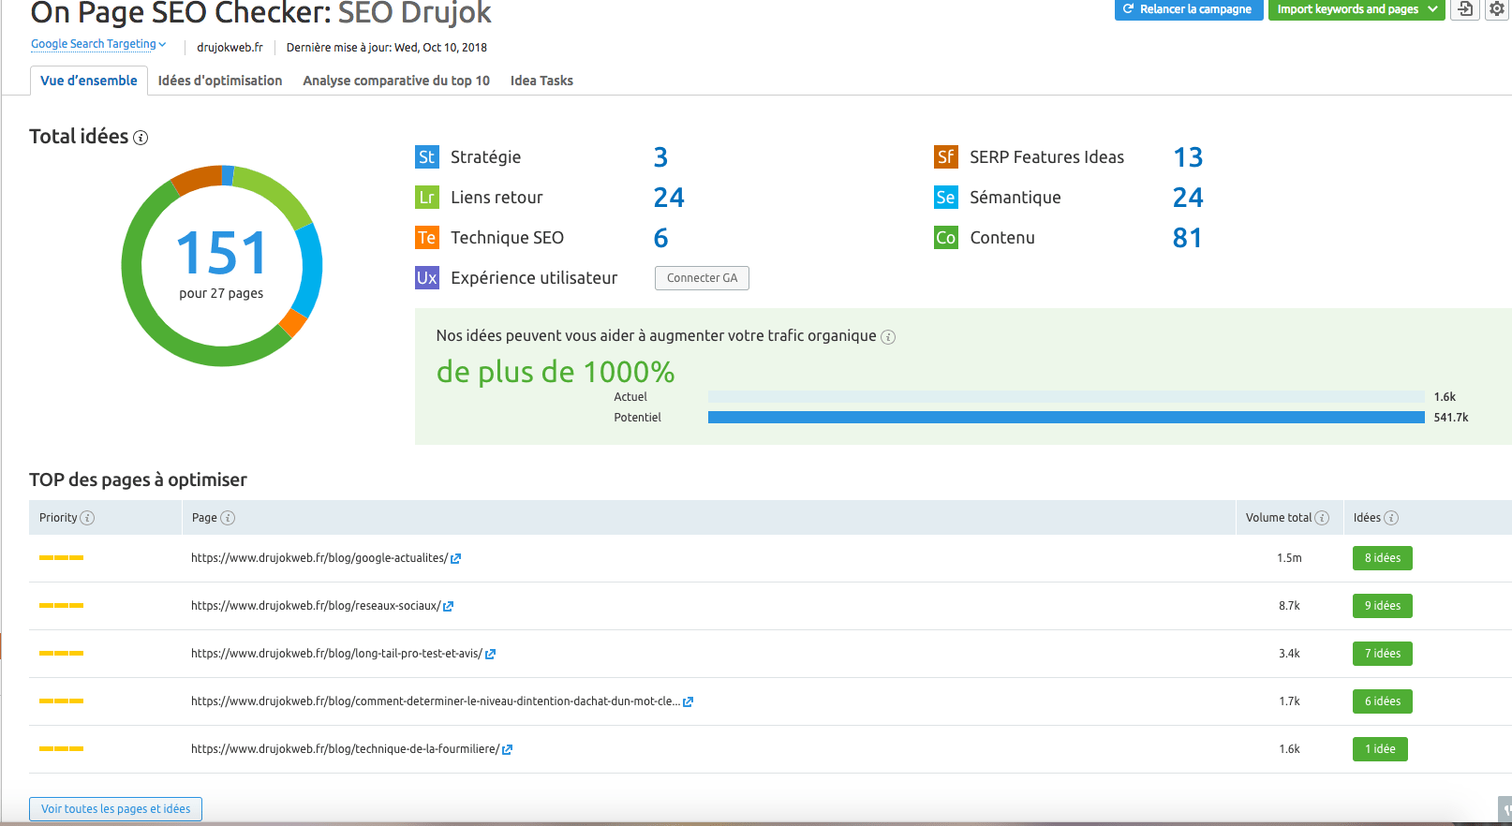The width and height of the screenshot is (1512, 826).
Task: Click the 1 idée button
Action: click(1380, 749)
